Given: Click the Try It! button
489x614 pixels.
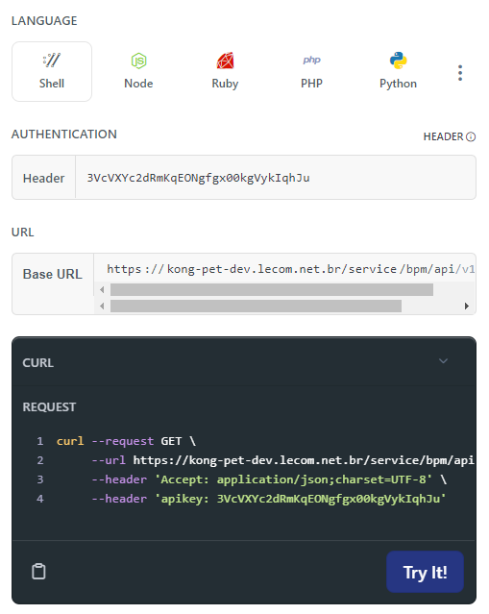Looking at the screenshot, I should [x=425, y=572].
